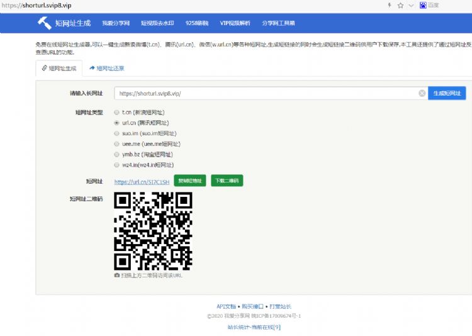
Task: Open the address bar dropdown arrow
Action: tap(411, 6)
